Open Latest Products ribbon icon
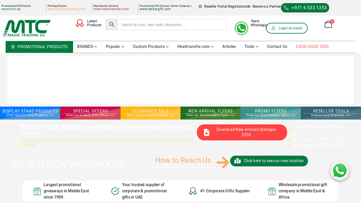This screenshot has height=203, width=361. (80, 23)
